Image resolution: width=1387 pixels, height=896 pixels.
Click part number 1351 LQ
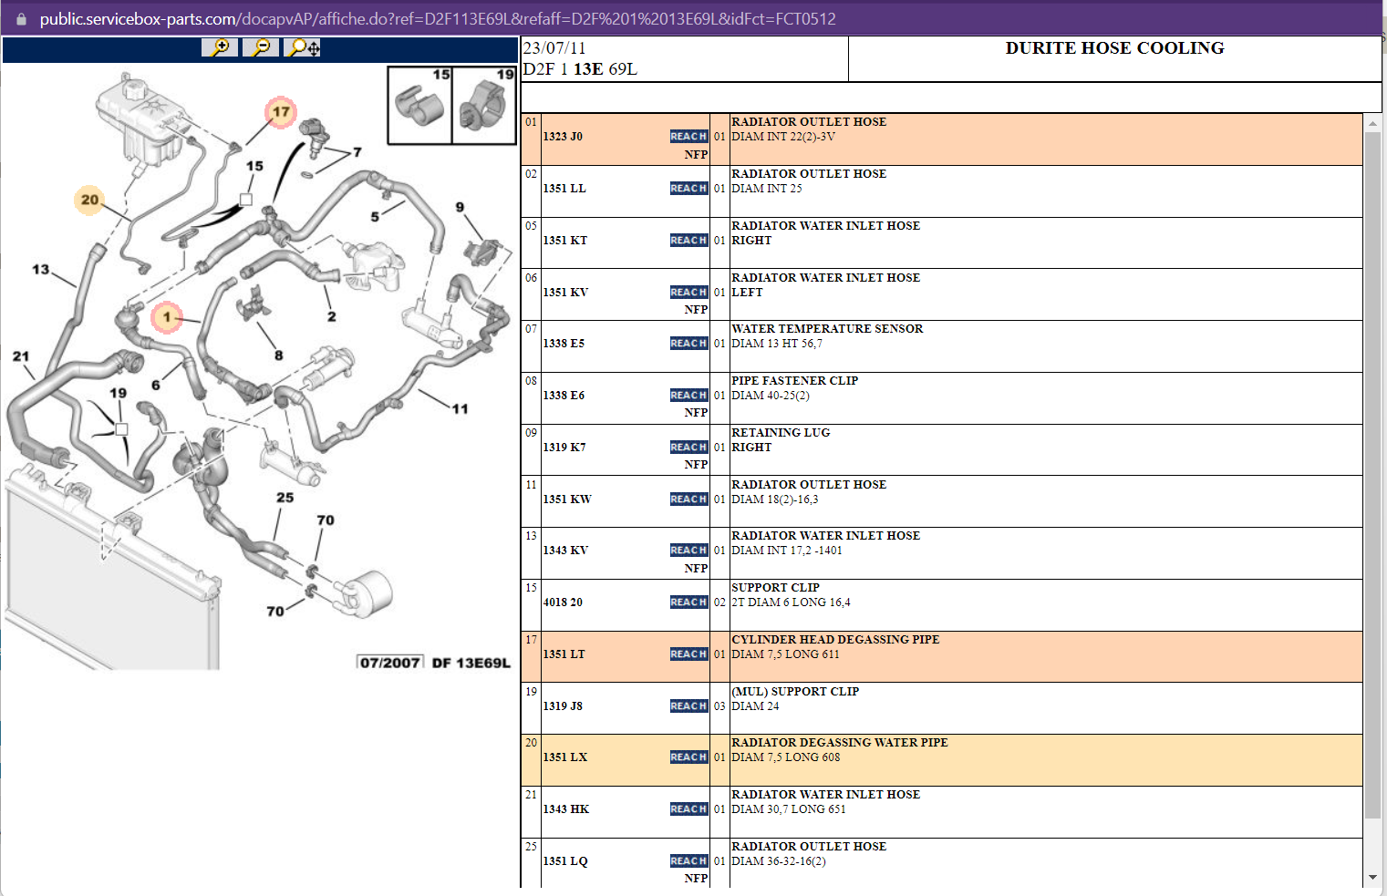(565, 861)
